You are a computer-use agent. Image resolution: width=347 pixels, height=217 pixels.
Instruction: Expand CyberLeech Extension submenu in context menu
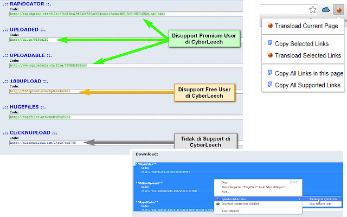[258, 199]
